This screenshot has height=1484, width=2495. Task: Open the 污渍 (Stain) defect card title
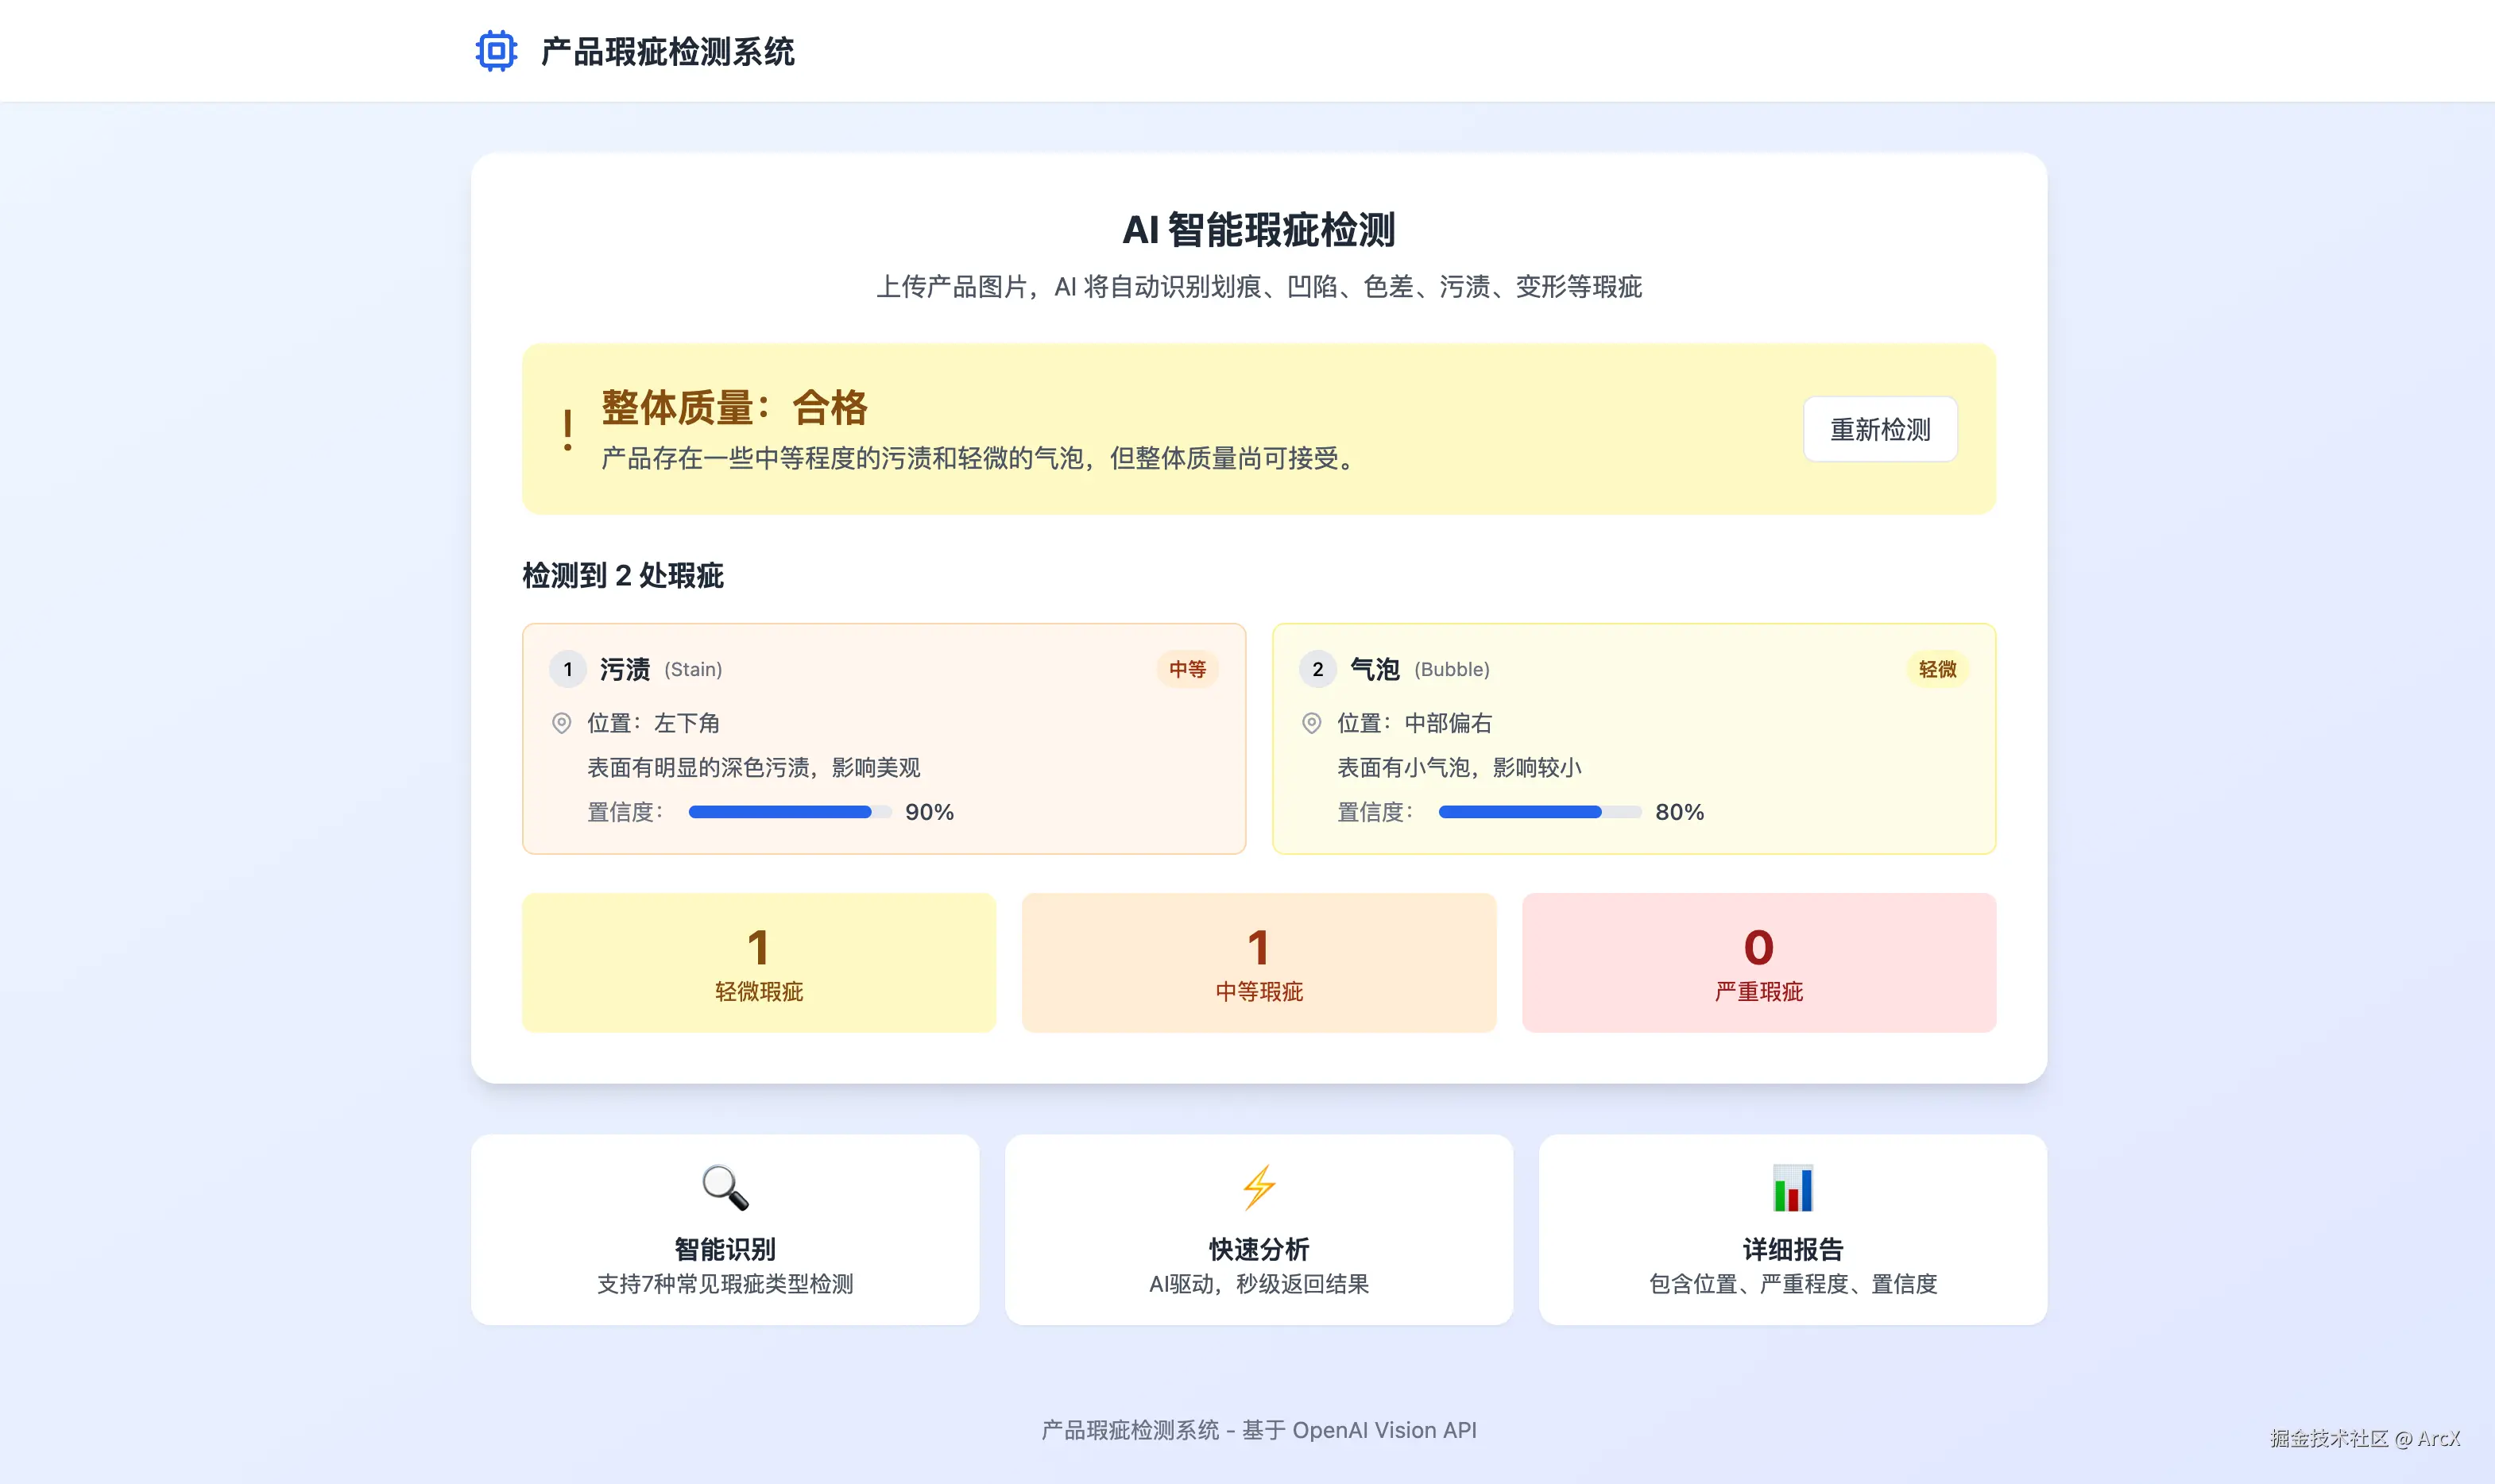pyautogui.click(x=625, y=669)
